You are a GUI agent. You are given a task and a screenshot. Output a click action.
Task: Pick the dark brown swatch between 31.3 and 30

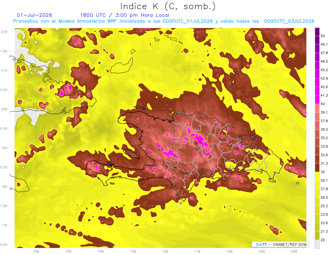point(317,168)
